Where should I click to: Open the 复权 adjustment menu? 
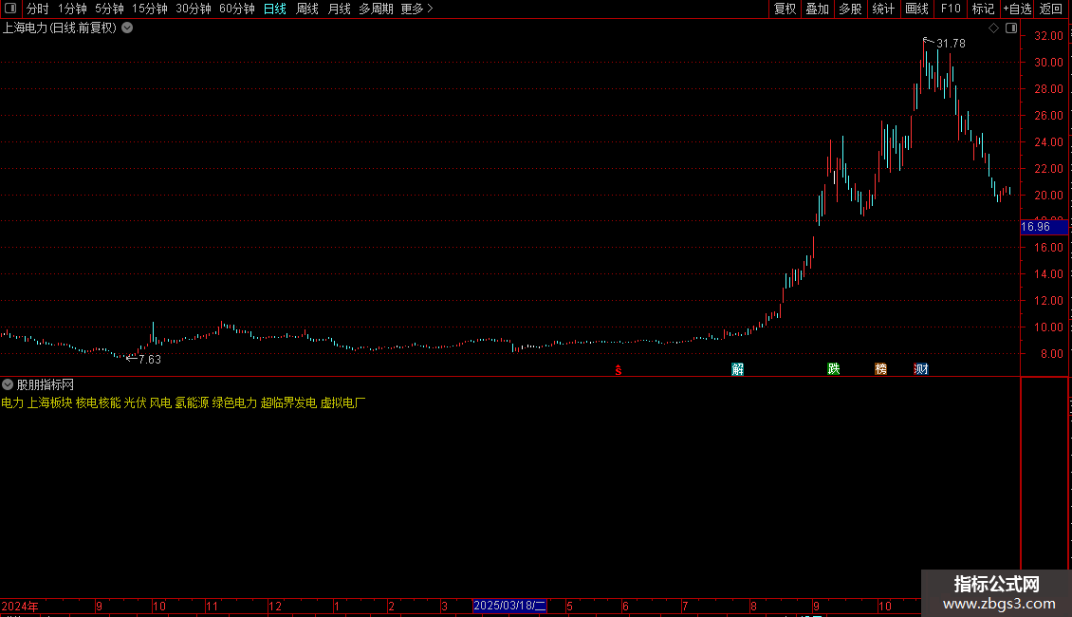[785, 9]
